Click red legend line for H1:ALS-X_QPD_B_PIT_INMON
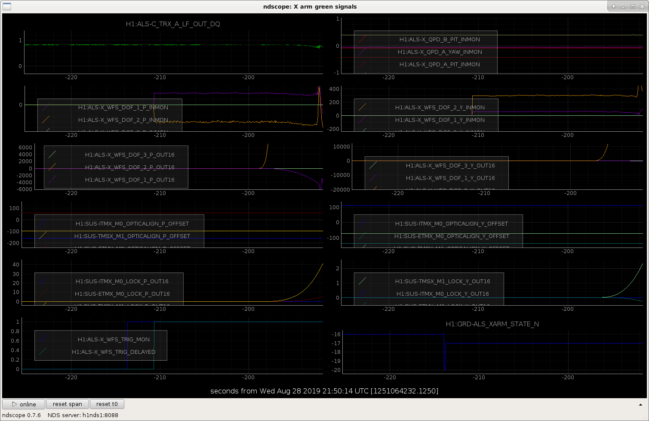This screenshot has width=649, height=421. pyautogui.click(x=363, y=39)
